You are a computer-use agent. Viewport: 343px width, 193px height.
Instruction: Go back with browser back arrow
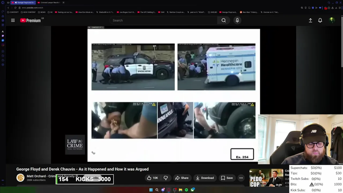pos(8,8)
